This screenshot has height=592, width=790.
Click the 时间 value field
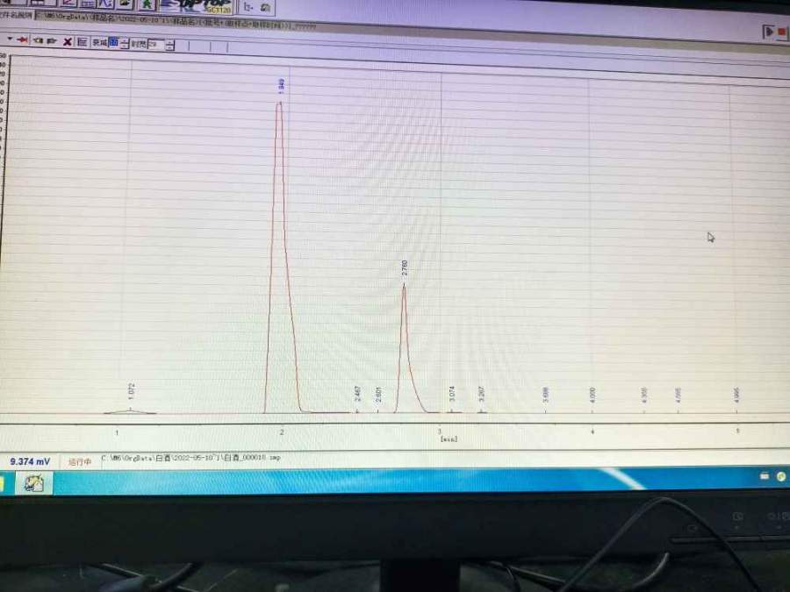coord(156,45)
